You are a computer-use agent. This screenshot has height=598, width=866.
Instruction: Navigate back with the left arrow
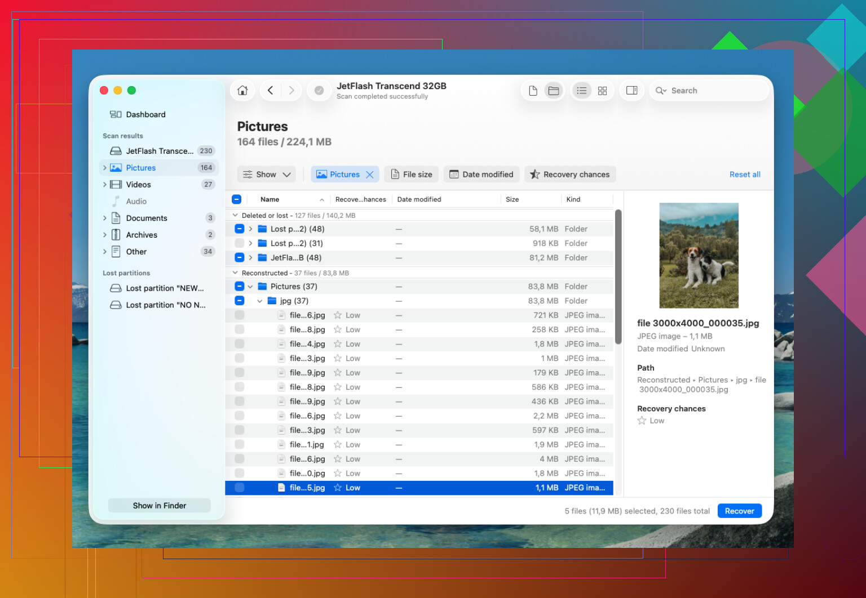pos(271,91)
